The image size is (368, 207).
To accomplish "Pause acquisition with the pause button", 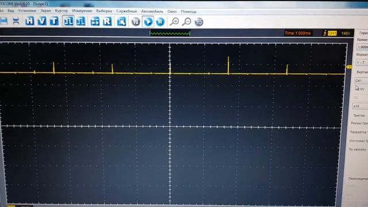I will pos(160,22).
